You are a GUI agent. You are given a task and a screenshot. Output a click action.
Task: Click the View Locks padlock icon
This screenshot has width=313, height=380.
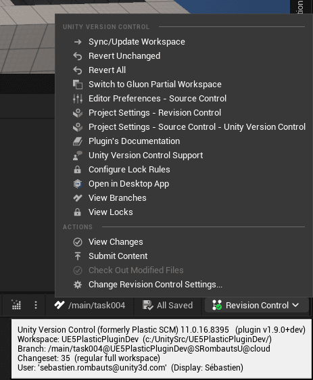pos(78,212)
